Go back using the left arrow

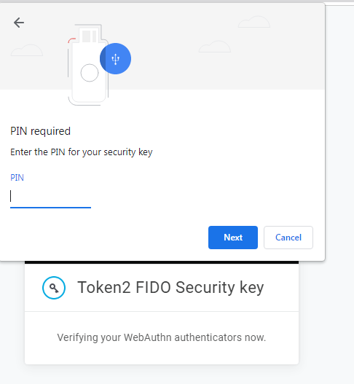[x=19, y=23]
